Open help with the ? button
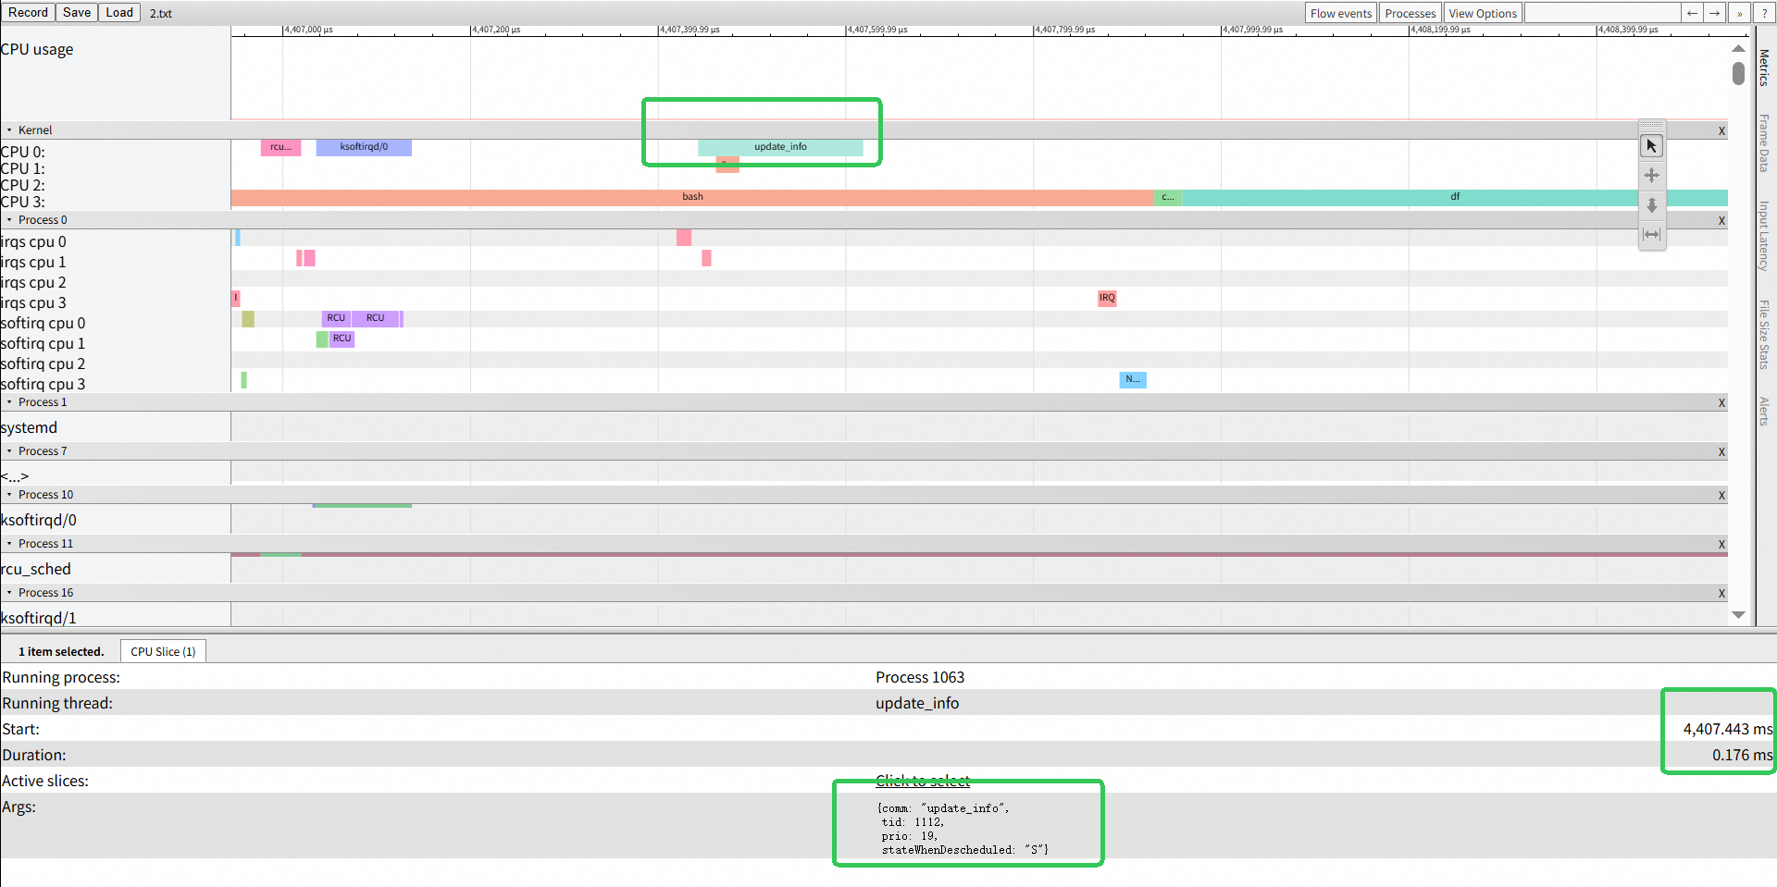This screenshot has height=887, width=1777. pos(1764,13)
